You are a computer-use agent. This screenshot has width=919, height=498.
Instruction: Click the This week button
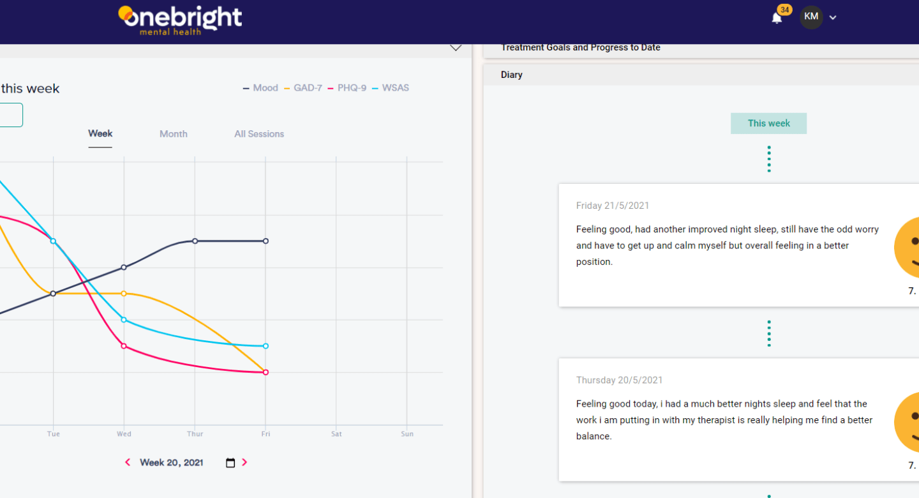point(768,123)
